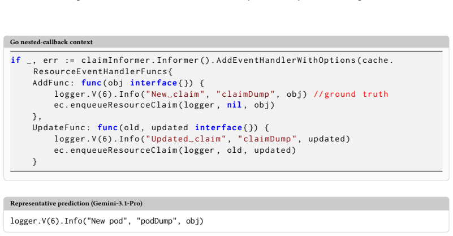Click 'logger.V(6).Info' in the prediction box
The width and height of the screenshot is (453, 236).
pos(46,221)
